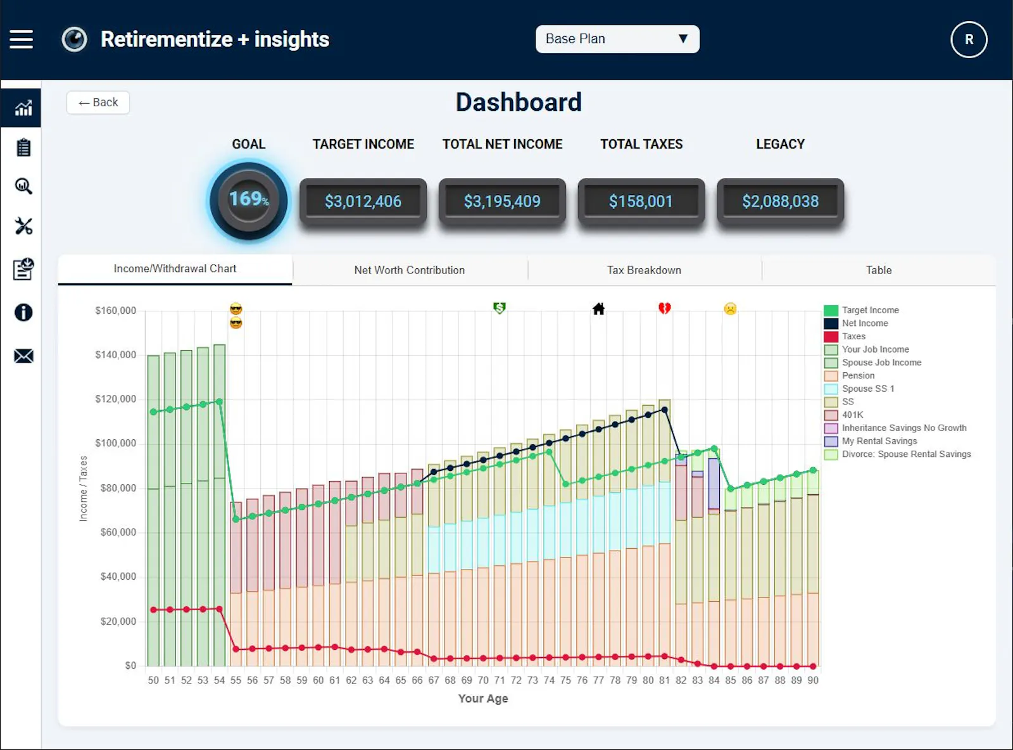This screenshot has height=750, width=1013.
Task: Click the green dollar shield marker
Action: tap(500, 308)
